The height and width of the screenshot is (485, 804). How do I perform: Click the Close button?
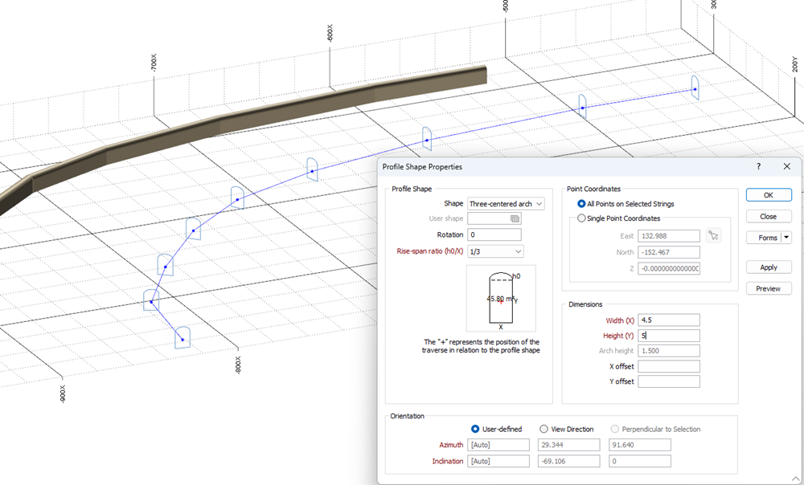click(x=768, y=216)
